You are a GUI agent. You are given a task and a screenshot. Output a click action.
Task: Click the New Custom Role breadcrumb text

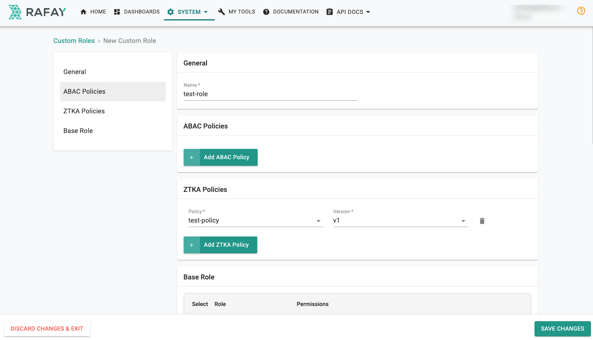[130, 41]
